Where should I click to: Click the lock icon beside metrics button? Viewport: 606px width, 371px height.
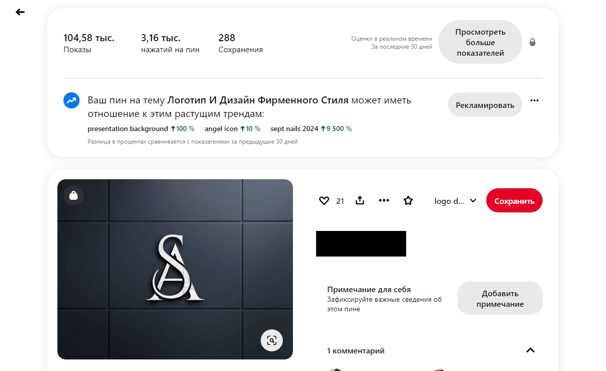tap(533, 42)
